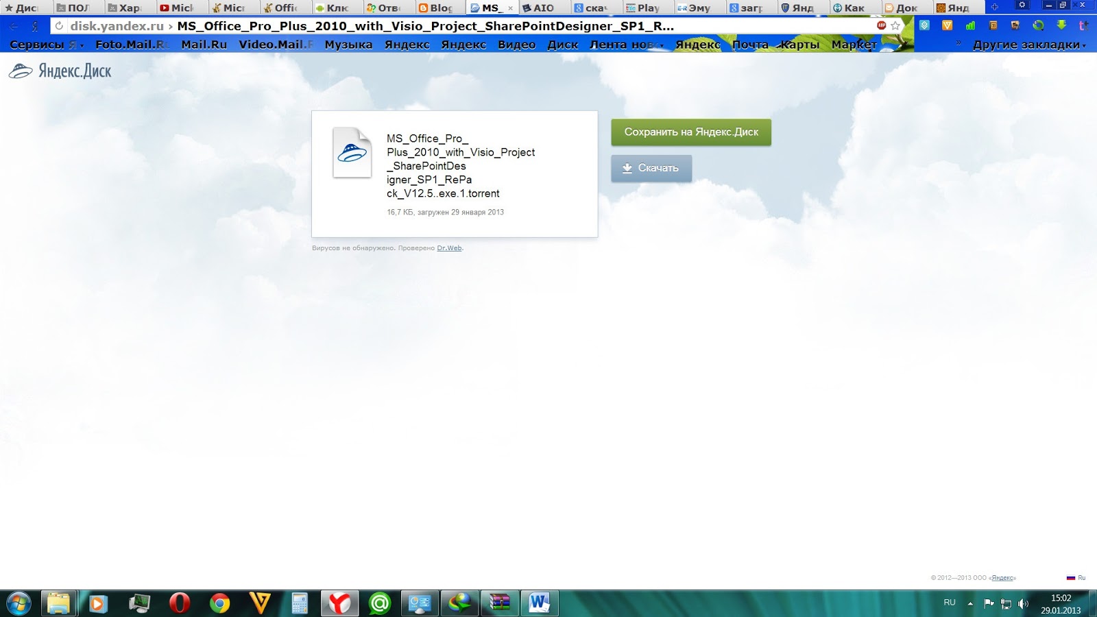Click the teal diamond extension icon

click(925, 25)
